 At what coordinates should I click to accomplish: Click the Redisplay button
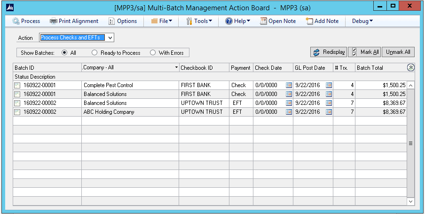(329, 52)
